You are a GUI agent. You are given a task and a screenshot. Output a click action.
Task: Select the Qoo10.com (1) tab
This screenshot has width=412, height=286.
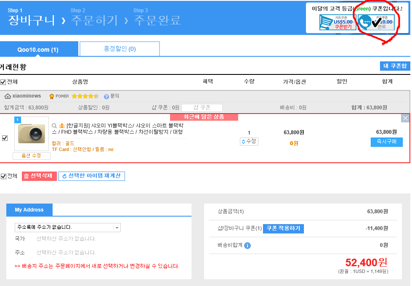click(38, 50)
